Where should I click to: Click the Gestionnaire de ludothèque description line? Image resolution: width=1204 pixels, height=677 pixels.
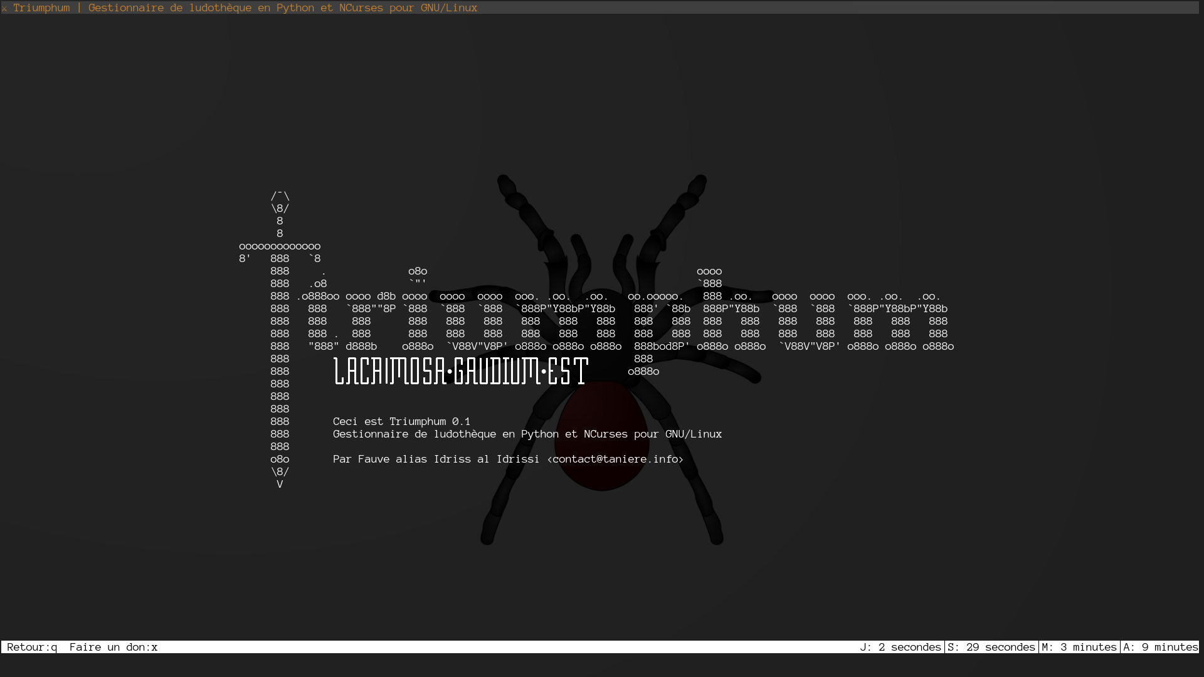[x=527, y=434]
